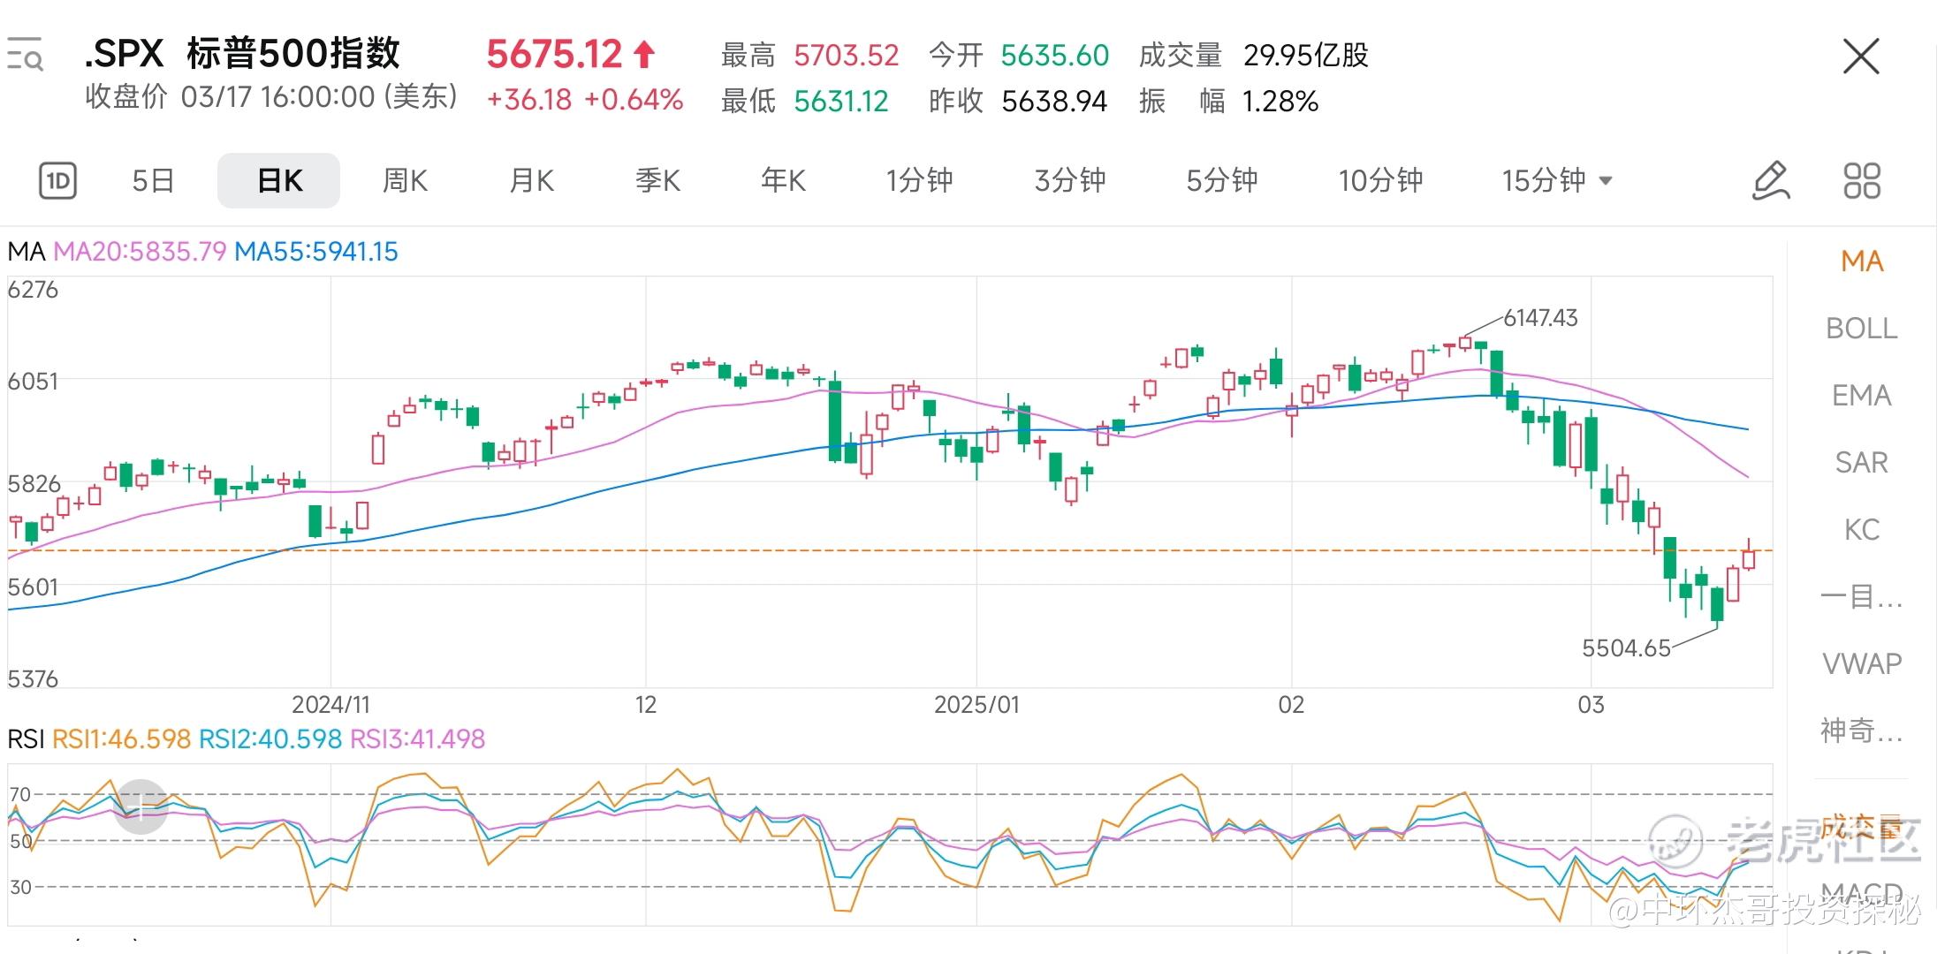
Task: Click the MA20 moving average label
Action: [x=140, y=252]
